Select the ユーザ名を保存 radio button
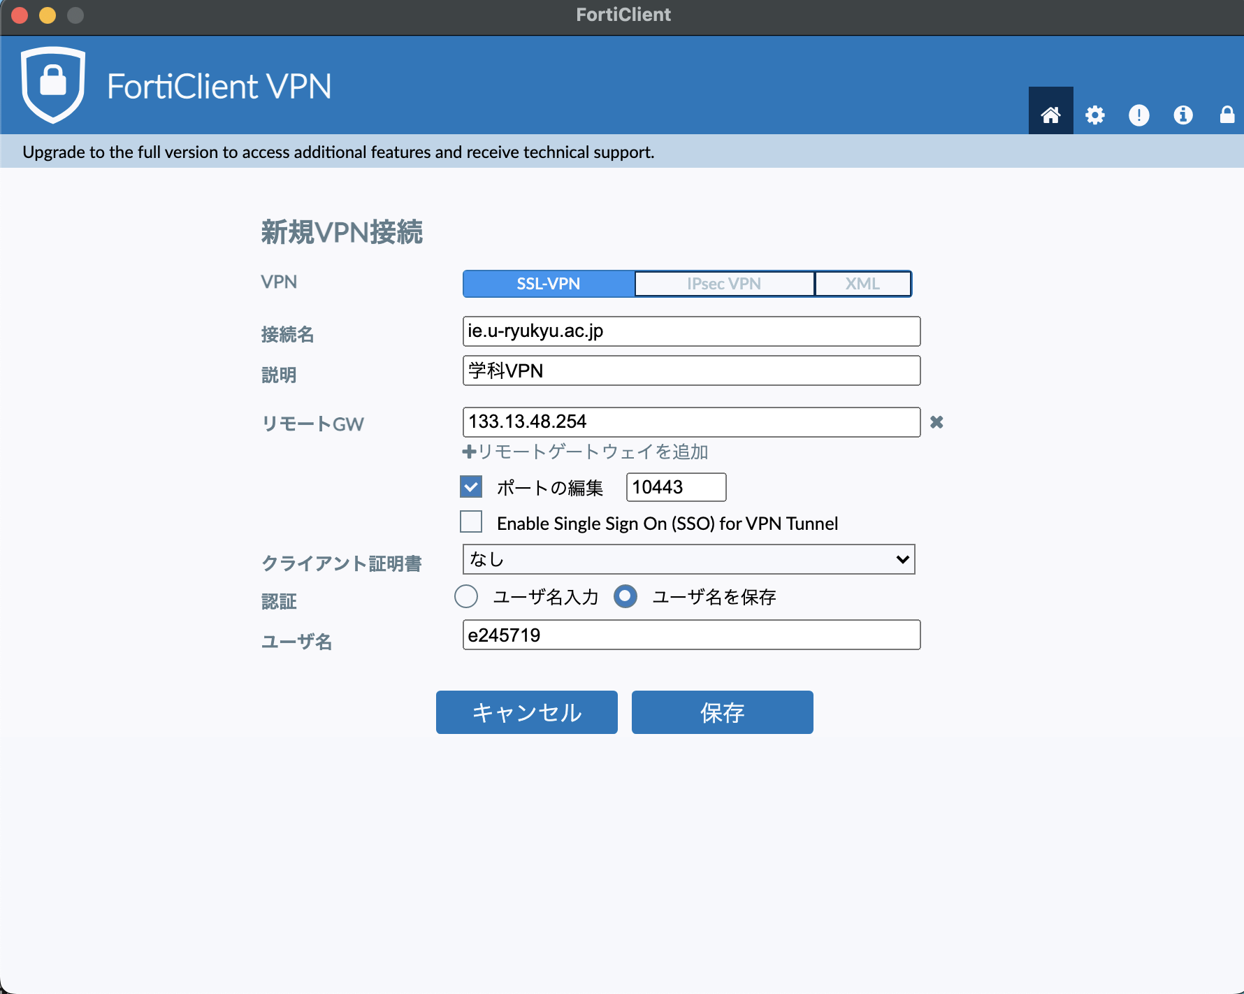Viewport: 1244px width, 994px height. [625, 596]
